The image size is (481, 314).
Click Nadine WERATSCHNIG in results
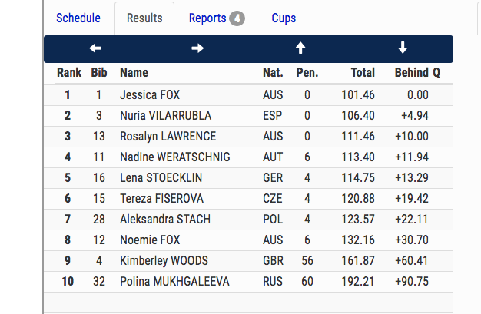pos(175,157)
